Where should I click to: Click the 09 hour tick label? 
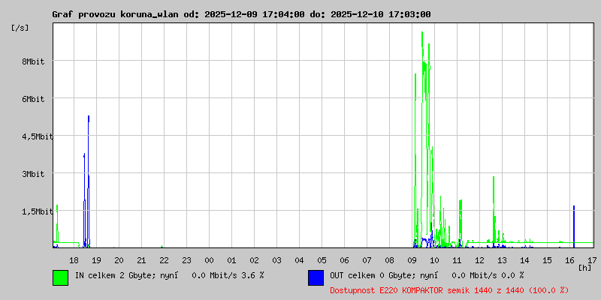(412, 260)
